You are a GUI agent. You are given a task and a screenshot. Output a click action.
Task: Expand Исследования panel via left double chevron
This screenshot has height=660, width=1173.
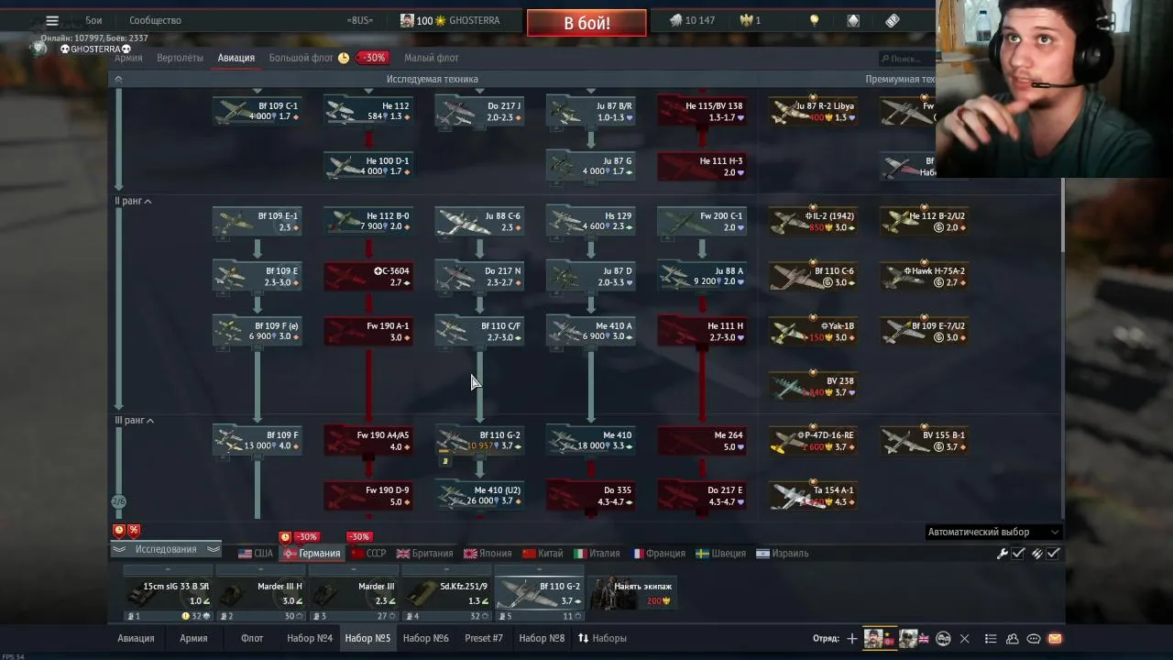(x=119, y=549)
